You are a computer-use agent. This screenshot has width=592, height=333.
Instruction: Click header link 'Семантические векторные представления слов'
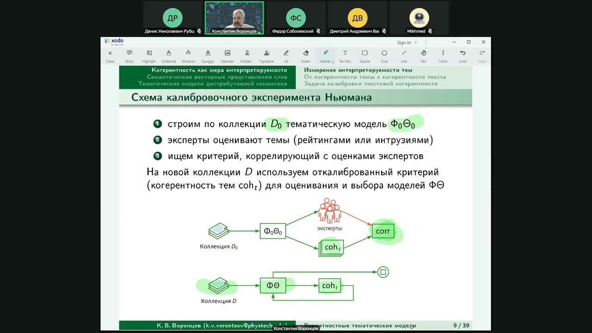click(x=217, y=77)
